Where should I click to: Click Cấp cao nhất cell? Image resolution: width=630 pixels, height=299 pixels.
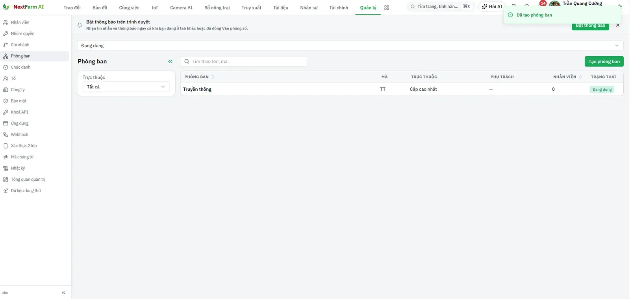pyautogui.click(x=423, y=89)
